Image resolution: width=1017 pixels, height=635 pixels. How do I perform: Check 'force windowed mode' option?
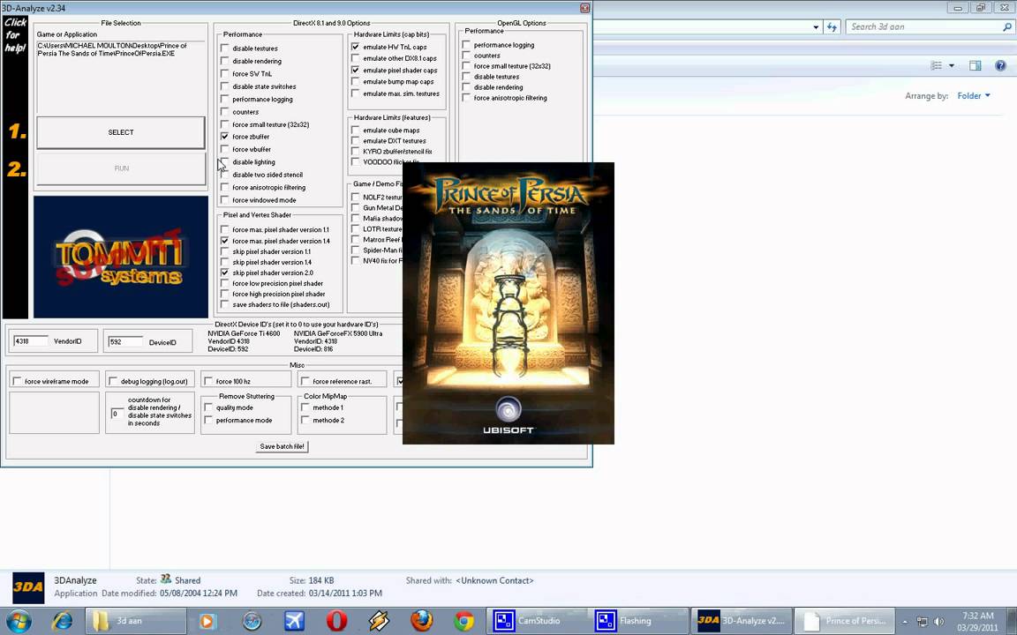[x=225, y=200]
